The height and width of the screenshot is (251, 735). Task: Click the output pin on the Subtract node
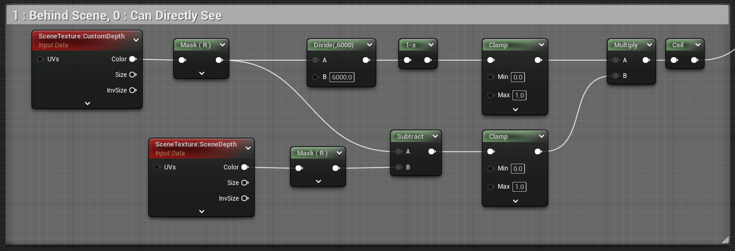[432, 152]
